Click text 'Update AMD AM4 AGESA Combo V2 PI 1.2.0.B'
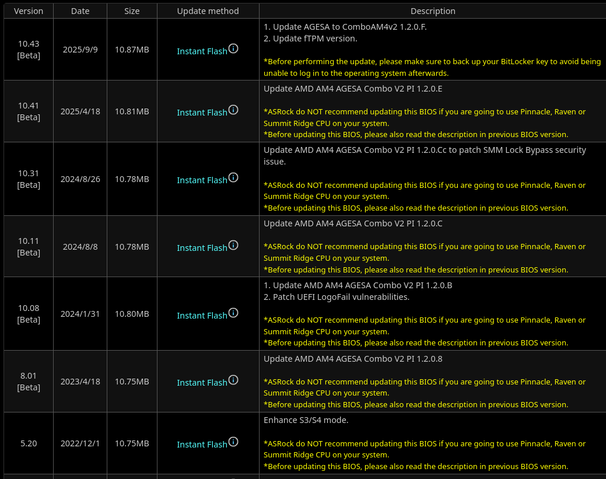The image size is (606, 479). pyautogui.click(x=363, y=285)
